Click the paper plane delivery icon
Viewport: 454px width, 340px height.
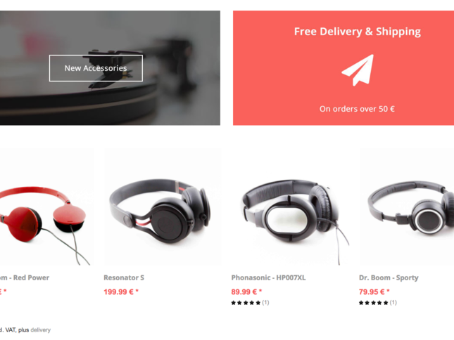point(358,70)
